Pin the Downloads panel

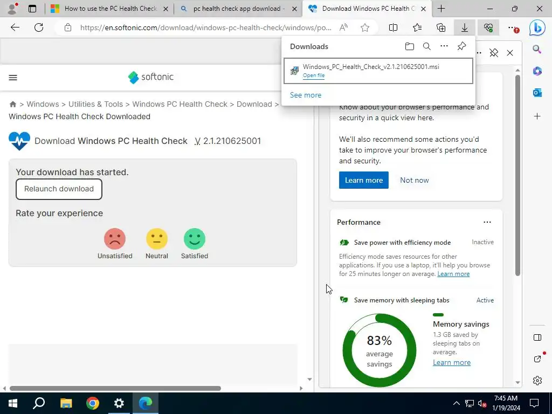pyautogui.click(x=461, y=46)
